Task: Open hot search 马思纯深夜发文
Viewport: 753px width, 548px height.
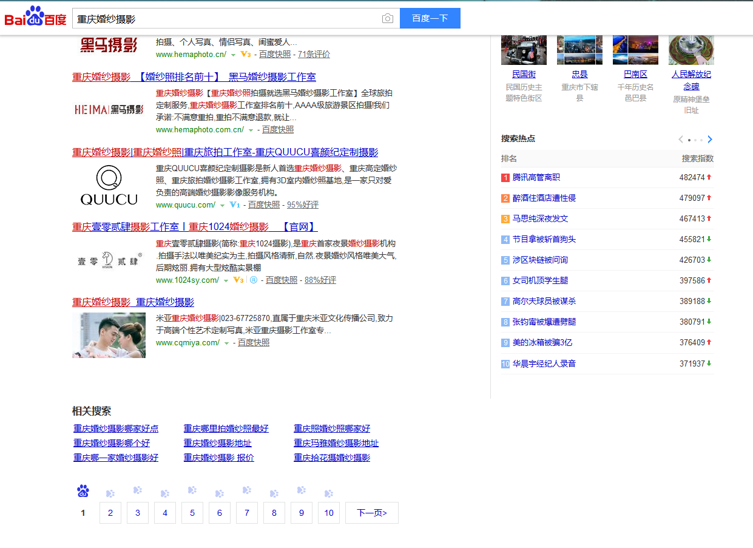Action: [541, 218]
